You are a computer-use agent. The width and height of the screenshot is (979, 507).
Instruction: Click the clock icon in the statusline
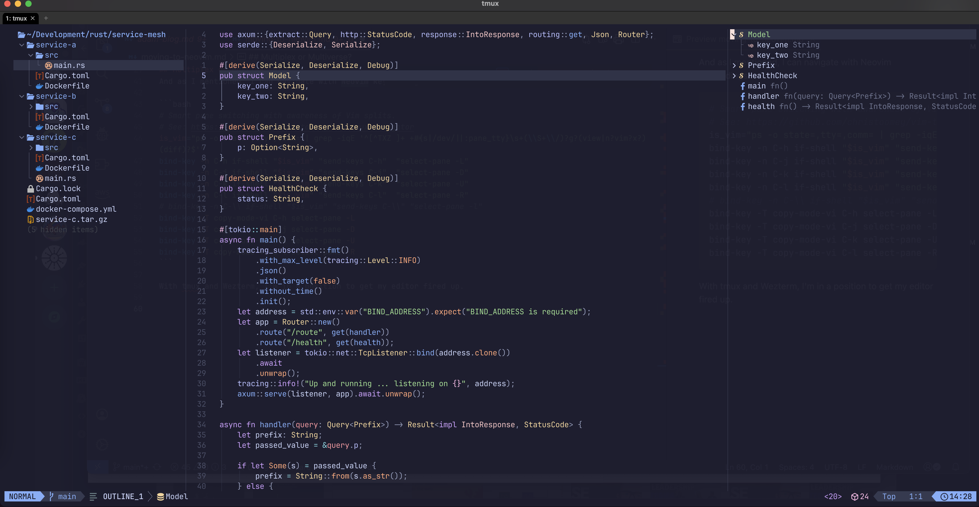[x=944, y=496]
